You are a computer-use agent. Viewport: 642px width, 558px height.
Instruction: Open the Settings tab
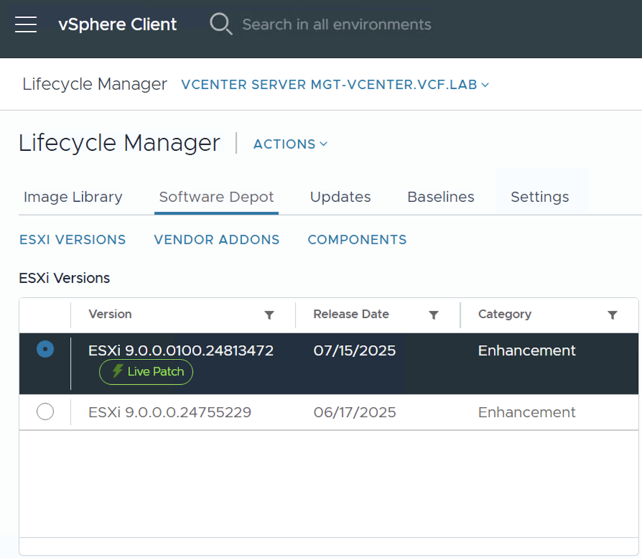(x=539, y=197)
